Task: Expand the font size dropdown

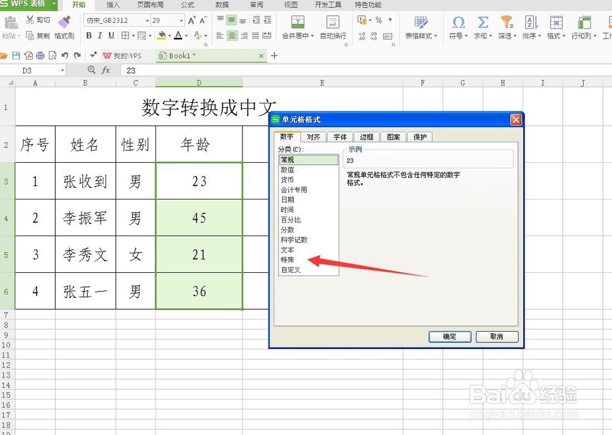Action: [x=182, y=20]
